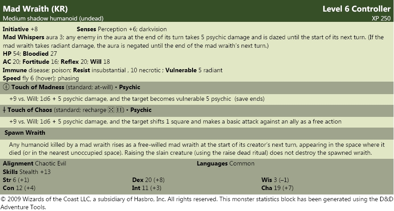The image size is (394, 211).
Task: Click the Level 6 Controller header text
Action: 357,9
